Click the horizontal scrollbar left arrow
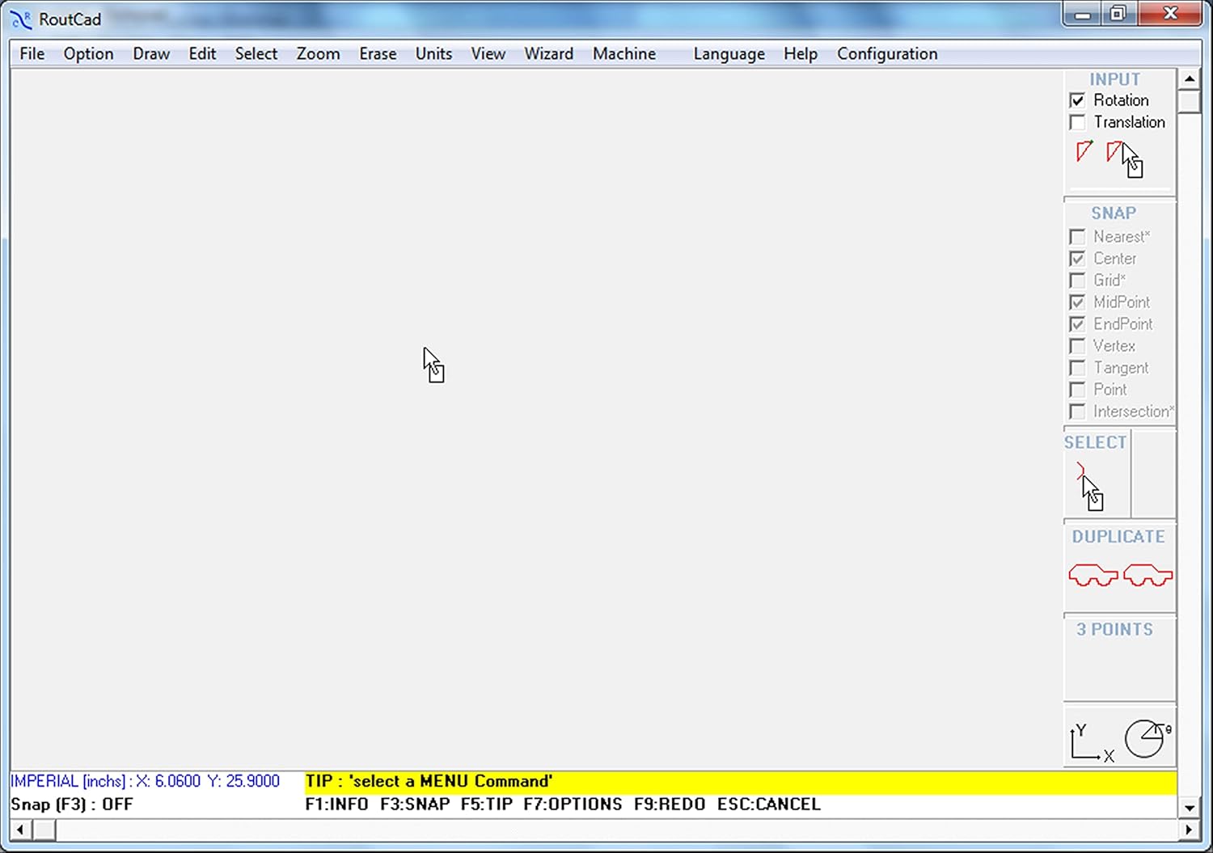 [x=21, y=830]
